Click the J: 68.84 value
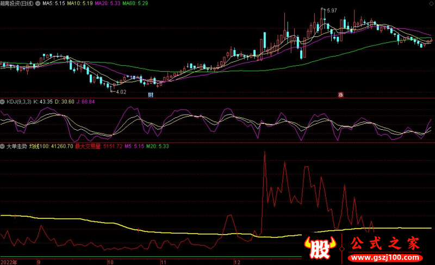435x265 pixels. click(x=85, y=102)
